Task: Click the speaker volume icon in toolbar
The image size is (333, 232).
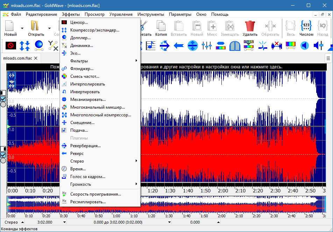Action: click(305, 46)
